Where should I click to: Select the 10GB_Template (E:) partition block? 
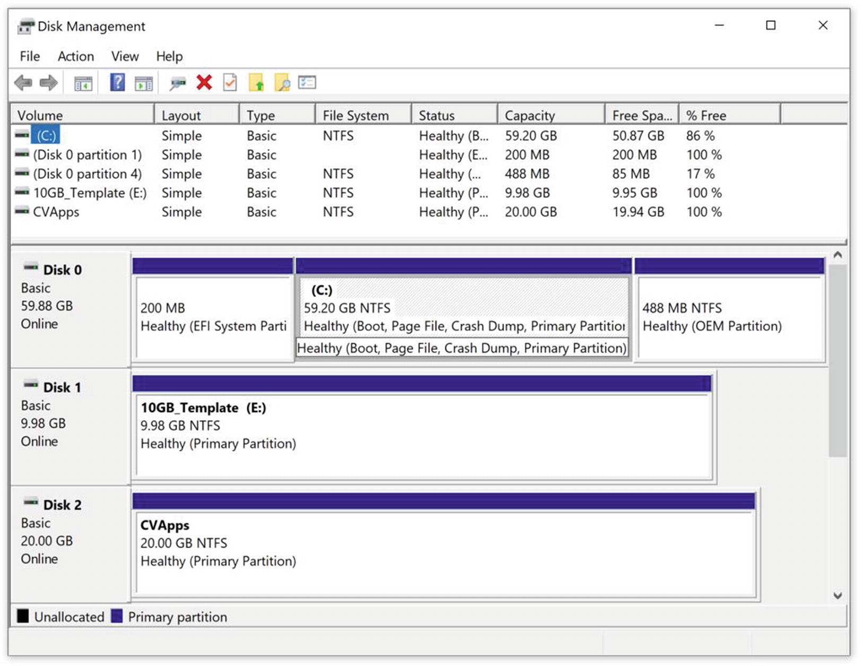422,428
